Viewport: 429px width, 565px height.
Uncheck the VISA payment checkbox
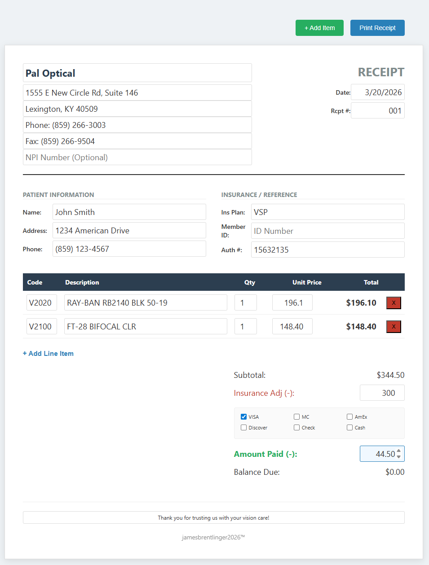[243, 417]
